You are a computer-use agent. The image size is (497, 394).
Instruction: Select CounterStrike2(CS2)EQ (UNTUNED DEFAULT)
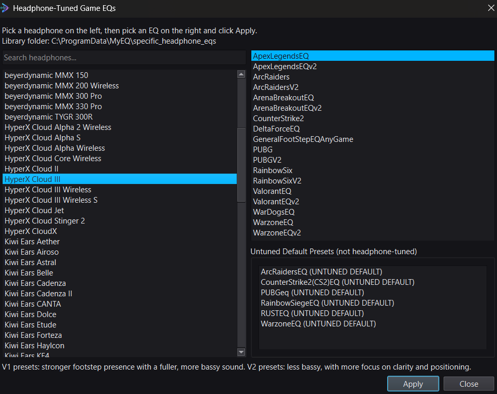tap(373, 282)
